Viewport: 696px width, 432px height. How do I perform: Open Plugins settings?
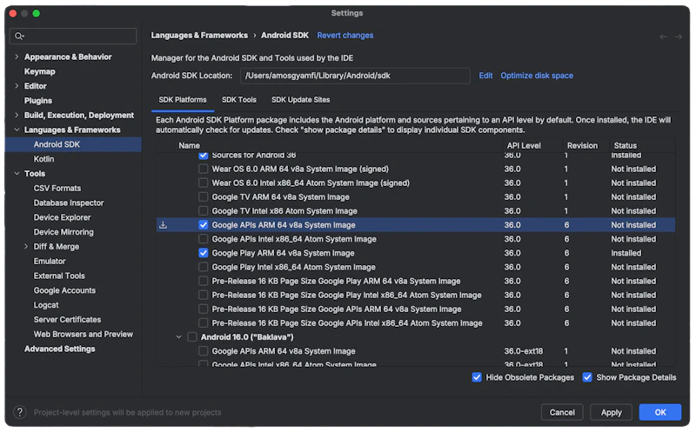[38, 101]
